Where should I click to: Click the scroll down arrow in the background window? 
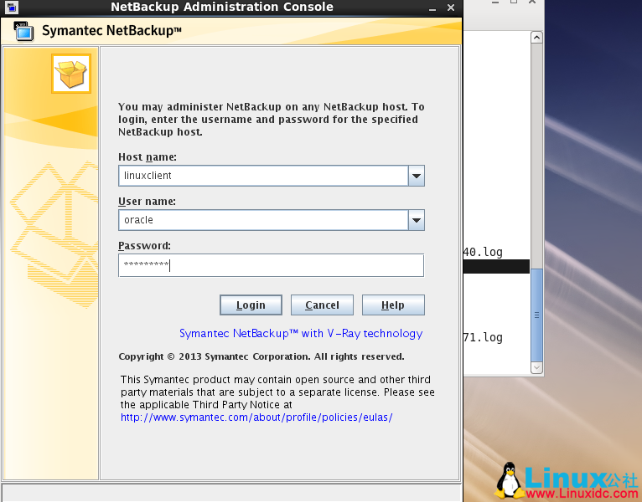536,367
